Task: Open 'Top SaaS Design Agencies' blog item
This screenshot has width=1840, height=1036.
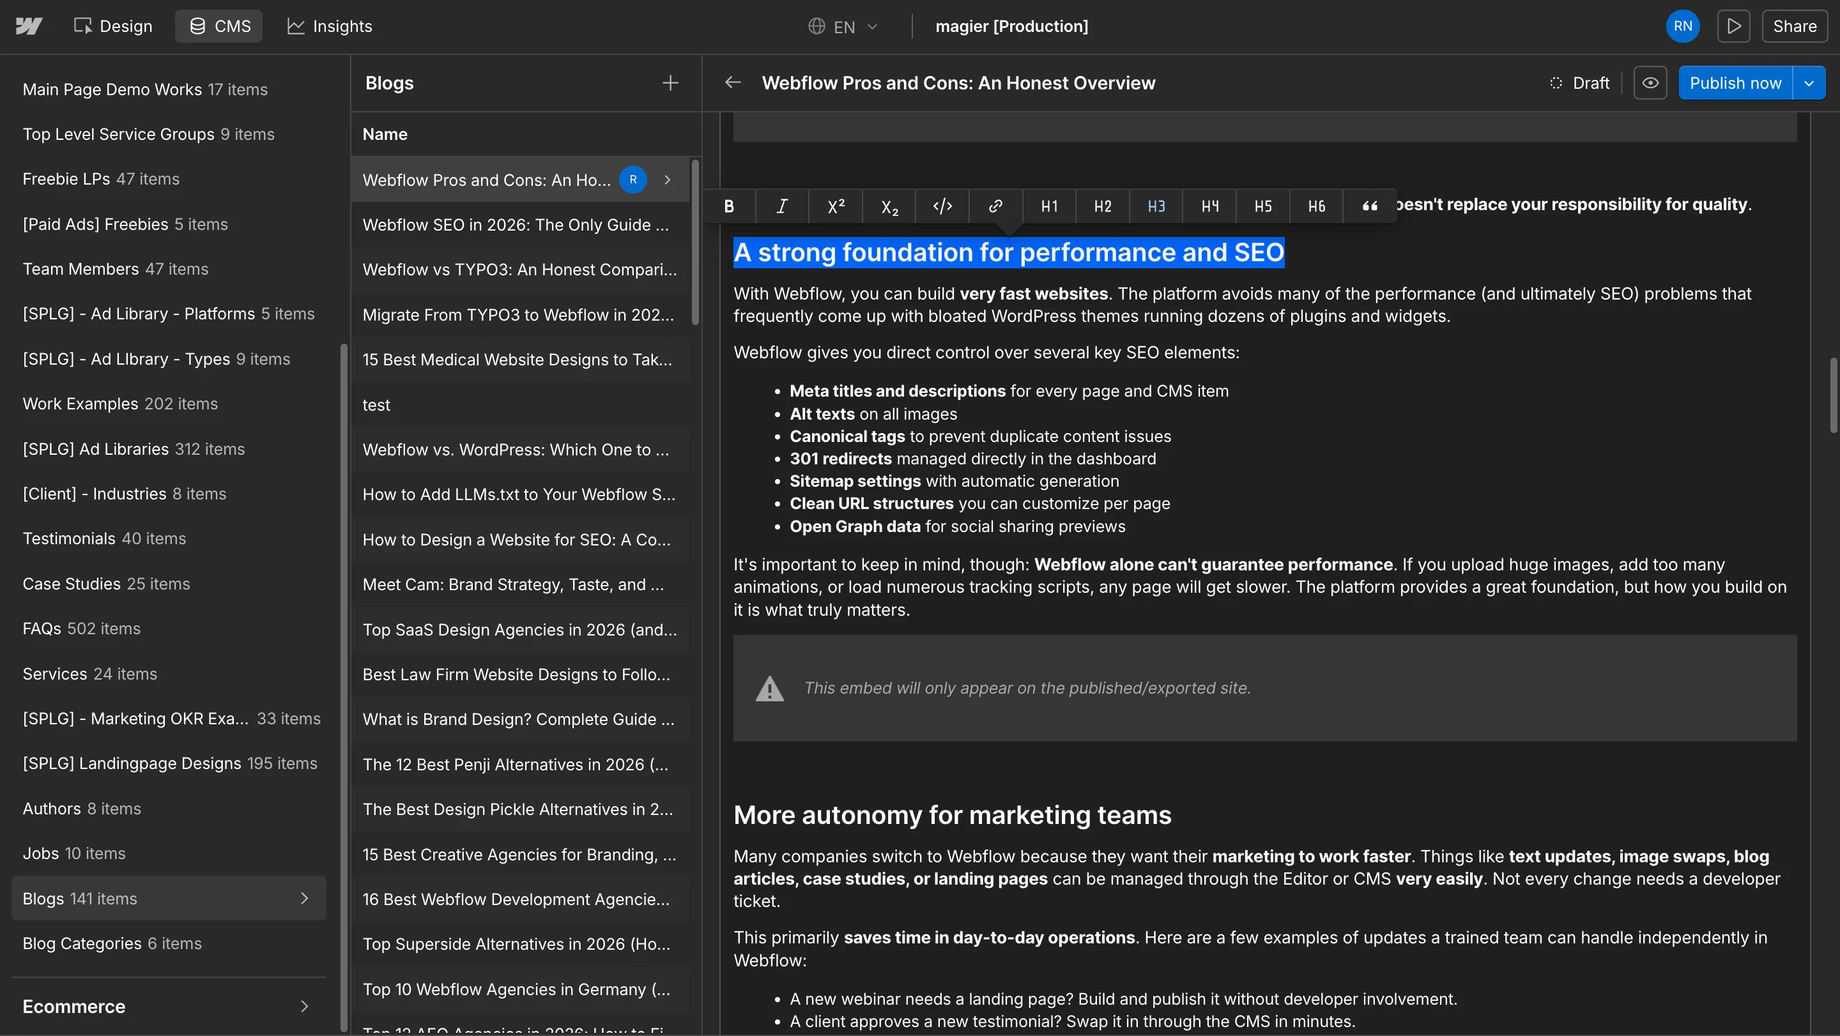Action: tap(520, 630)
